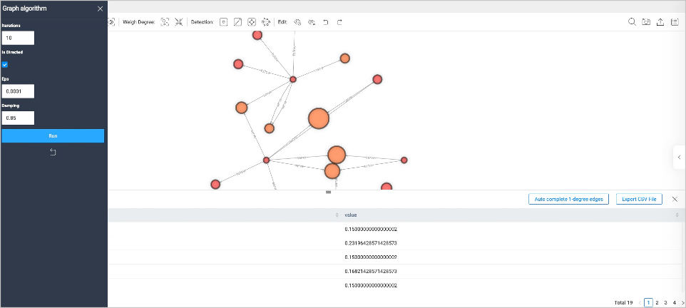
Task: Click value 0.23196428571428573 in table
Action: [371, 243]
